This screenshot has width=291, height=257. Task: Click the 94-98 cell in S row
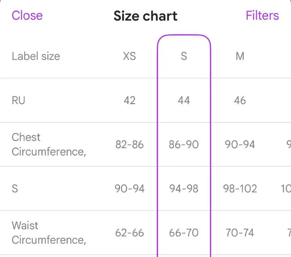coord(184,189)
